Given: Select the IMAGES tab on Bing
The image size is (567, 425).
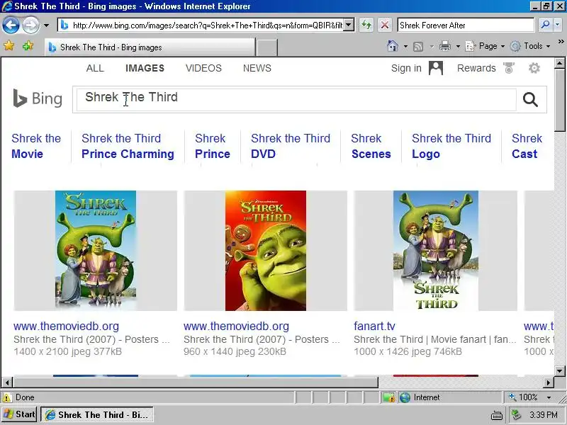Looking at the screenshot, I should click(x=145, y=68).
